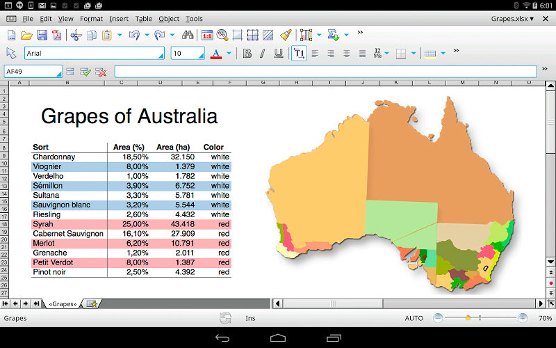
Task: Open the Table menu
Action: click(x=144, y=19)
